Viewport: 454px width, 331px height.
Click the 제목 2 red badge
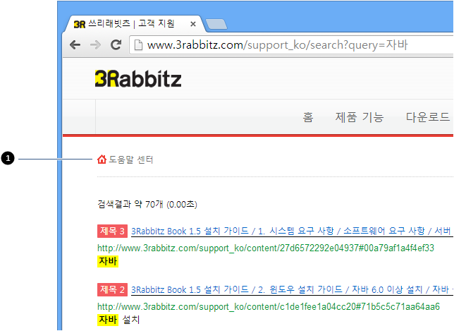pos(112,289)
